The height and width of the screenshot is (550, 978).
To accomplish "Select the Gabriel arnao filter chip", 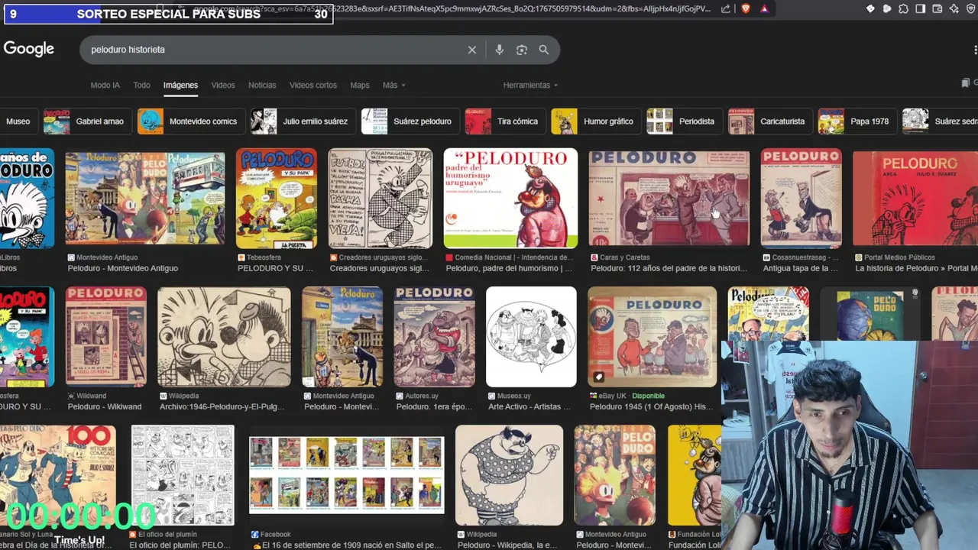I will 86,121.
